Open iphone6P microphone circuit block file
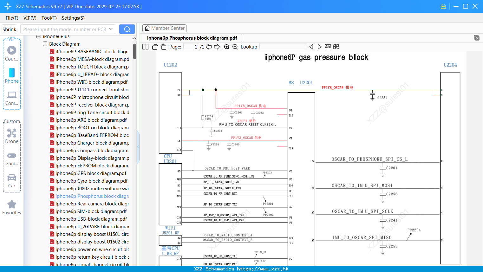This screenshot has height=272, width=483. [89, 97]
